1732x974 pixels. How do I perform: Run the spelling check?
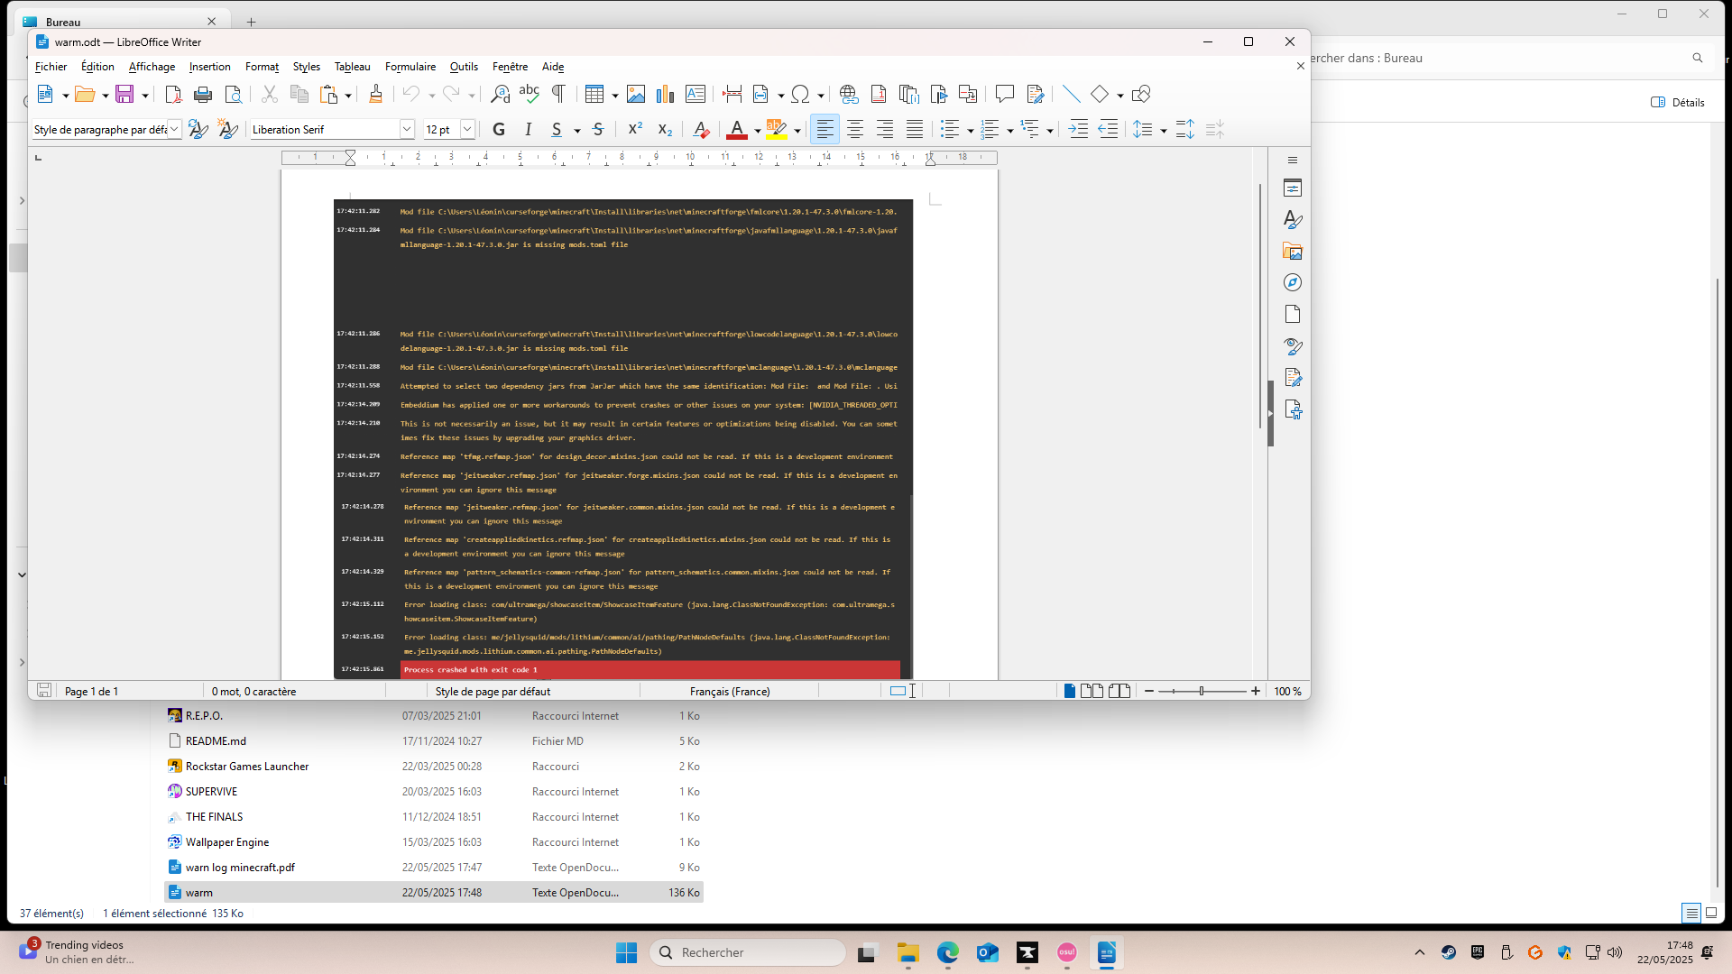(530, 94)
